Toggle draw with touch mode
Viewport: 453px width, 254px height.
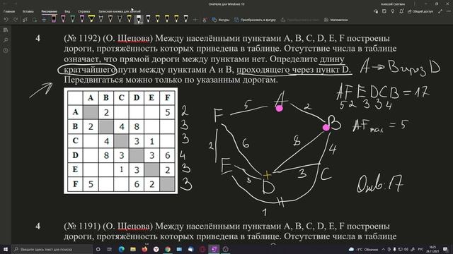tap(205, 20)
